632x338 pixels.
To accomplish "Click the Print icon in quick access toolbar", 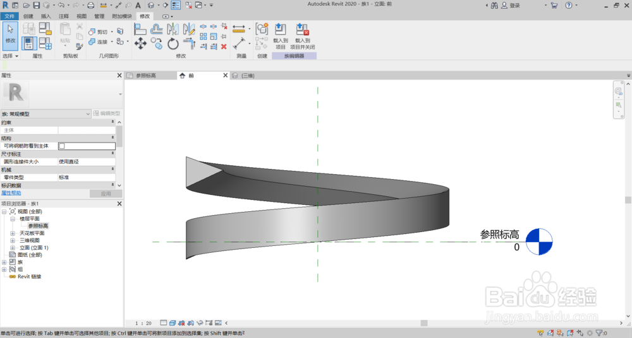I will (90, 5).
